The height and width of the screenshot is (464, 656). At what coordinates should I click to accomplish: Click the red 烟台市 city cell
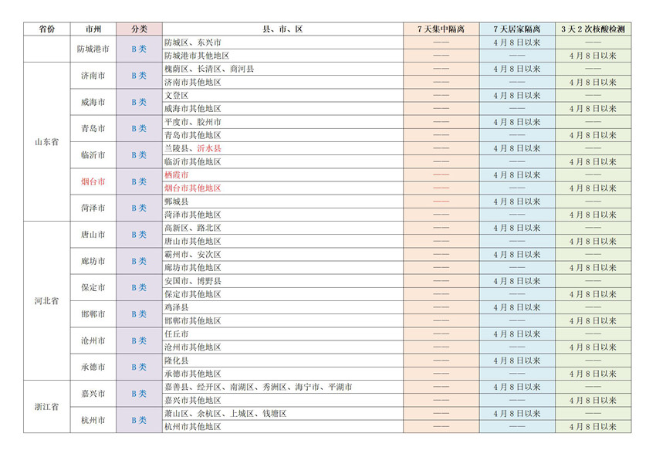click(x=93, y=181)
